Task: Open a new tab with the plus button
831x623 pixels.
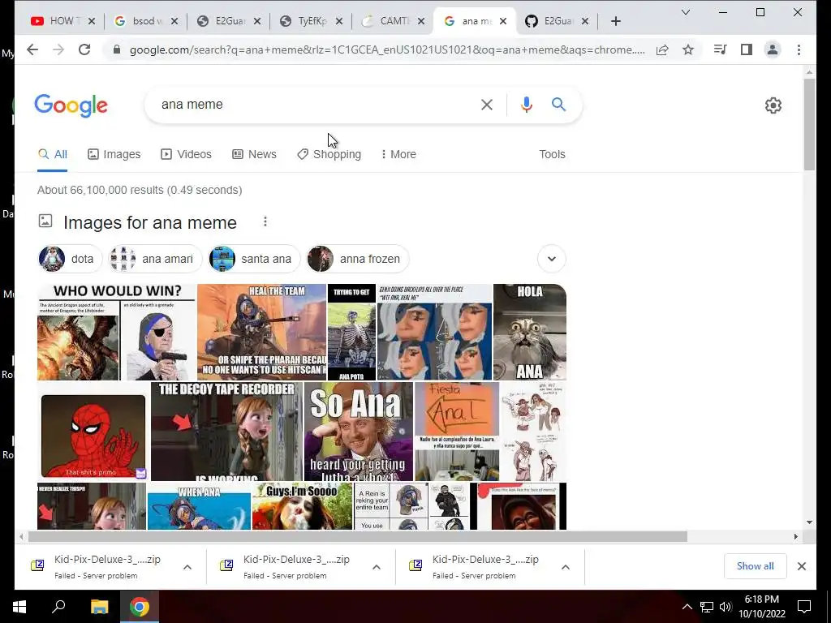Action: (x=615, y=21)
